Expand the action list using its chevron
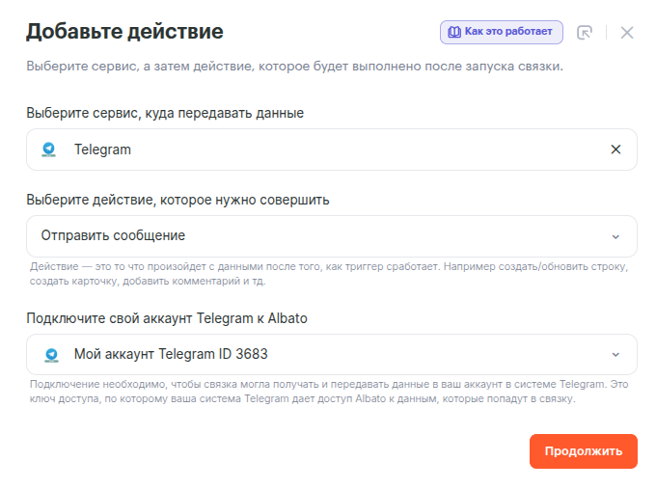The width and height of the screenshot is (656, 489). click(616, 236)
